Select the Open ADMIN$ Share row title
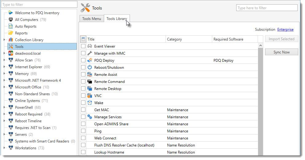This screenshot has width=305, height=160. [111, 124]
